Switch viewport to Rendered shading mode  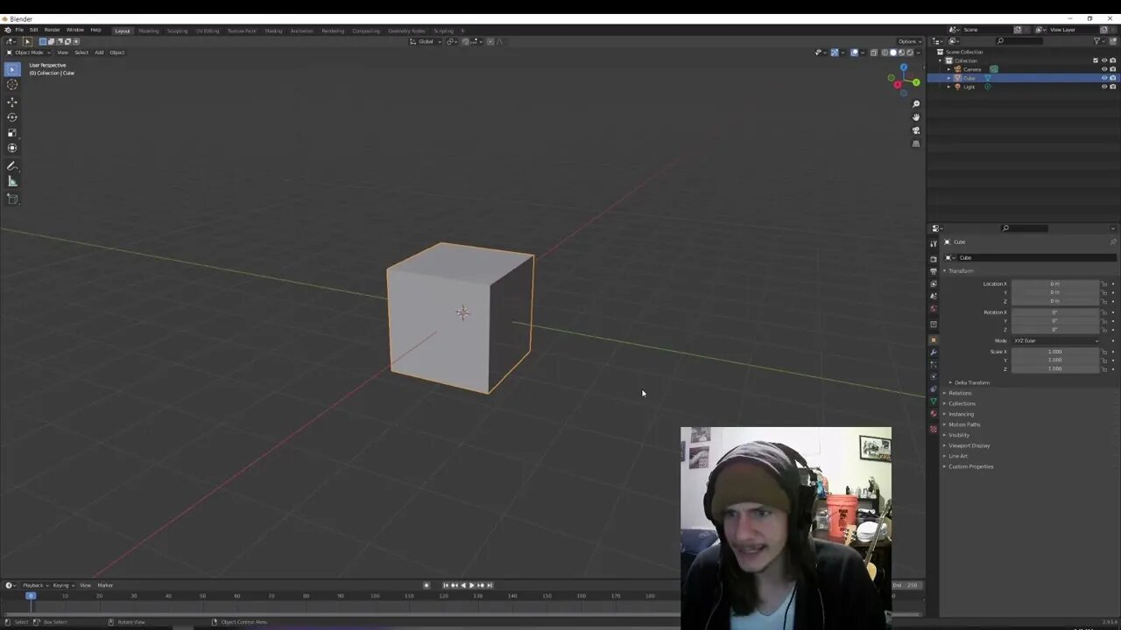click(909, 52)
